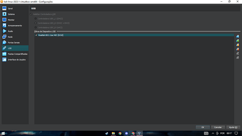Screen dimensions: 242x136
Task: Open the notification center icon
Action: pos(236,133)
